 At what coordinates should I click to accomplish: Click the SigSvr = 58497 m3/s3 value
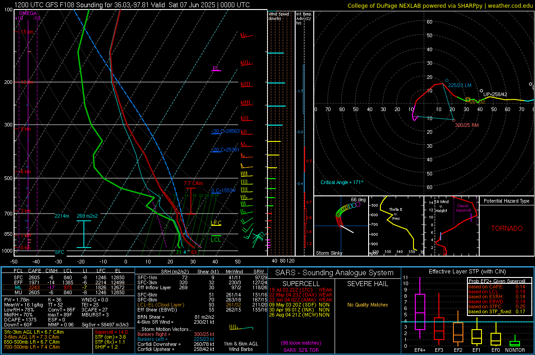[105, 325]
